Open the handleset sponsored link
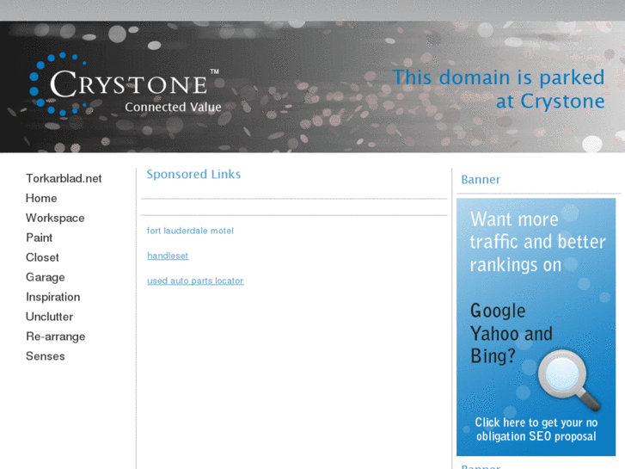This screenshot has height=469, width=625. pos(168,256)
